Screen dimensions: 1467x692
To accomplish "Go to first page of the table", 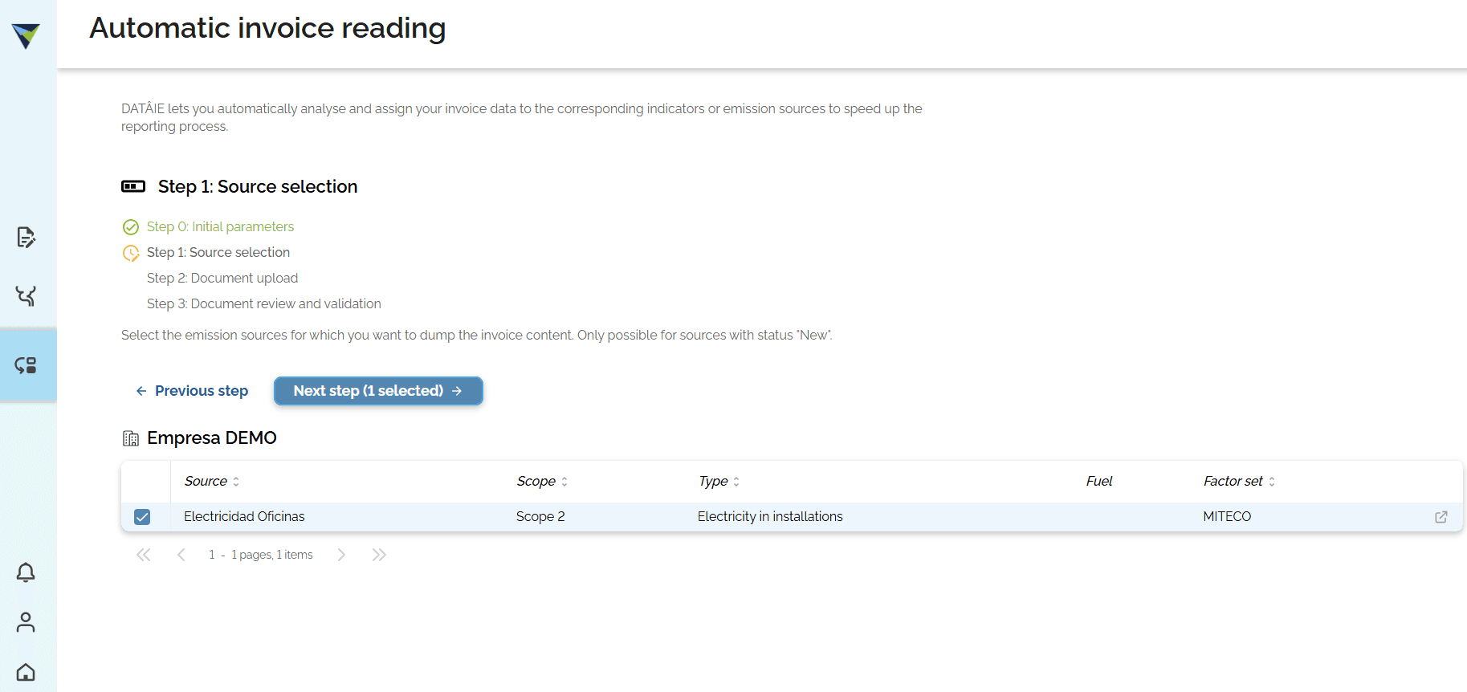I will click(144, 555).
